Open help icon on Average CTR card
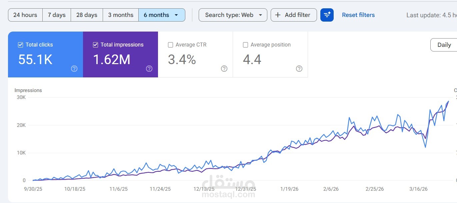This screenshot has width=457, height=203. click(224, 68)
